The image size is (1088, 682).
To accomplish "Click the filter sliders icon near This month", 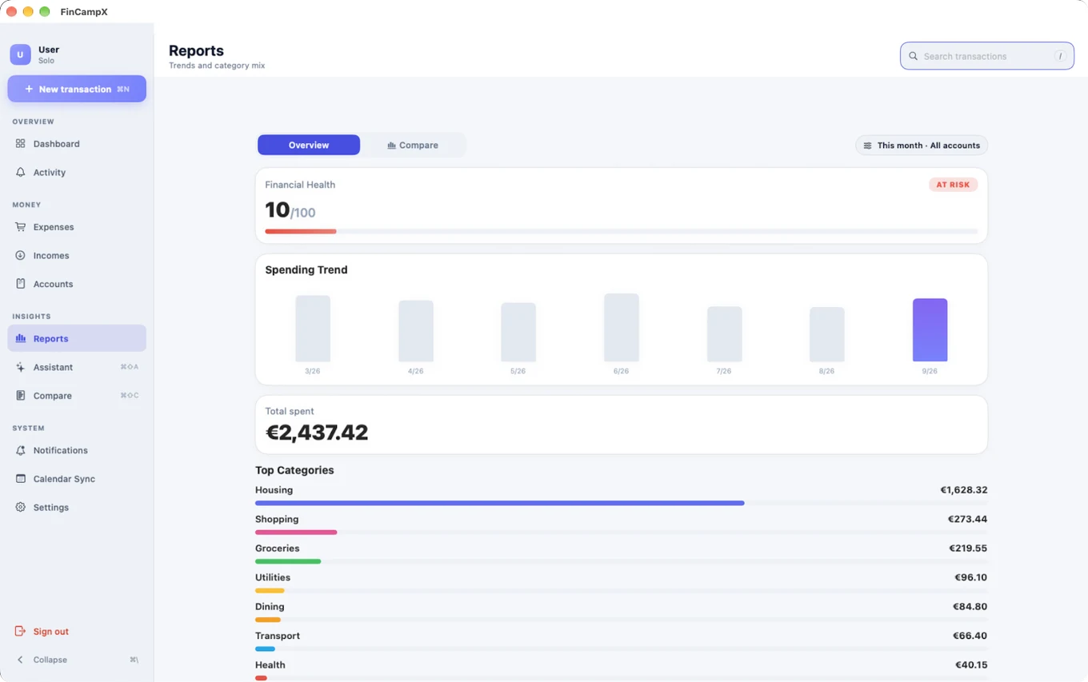I will [x=867, y=146].
